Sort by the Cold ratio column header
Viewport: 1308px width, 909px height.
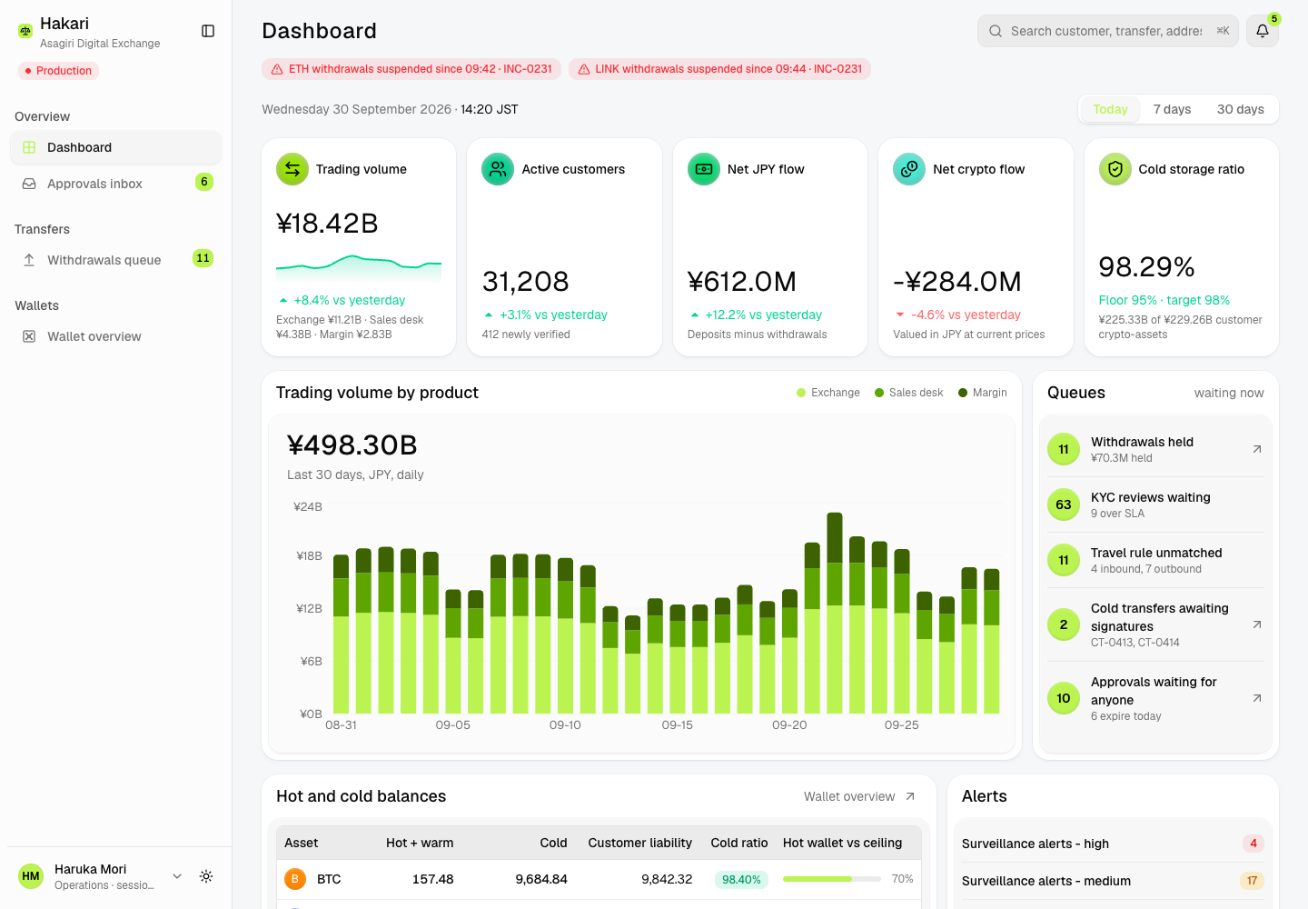tap(739, 843)
